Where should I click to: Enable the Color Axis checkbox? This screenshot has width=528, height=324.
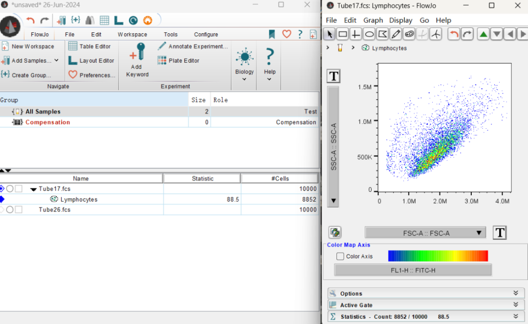point(340,256)
